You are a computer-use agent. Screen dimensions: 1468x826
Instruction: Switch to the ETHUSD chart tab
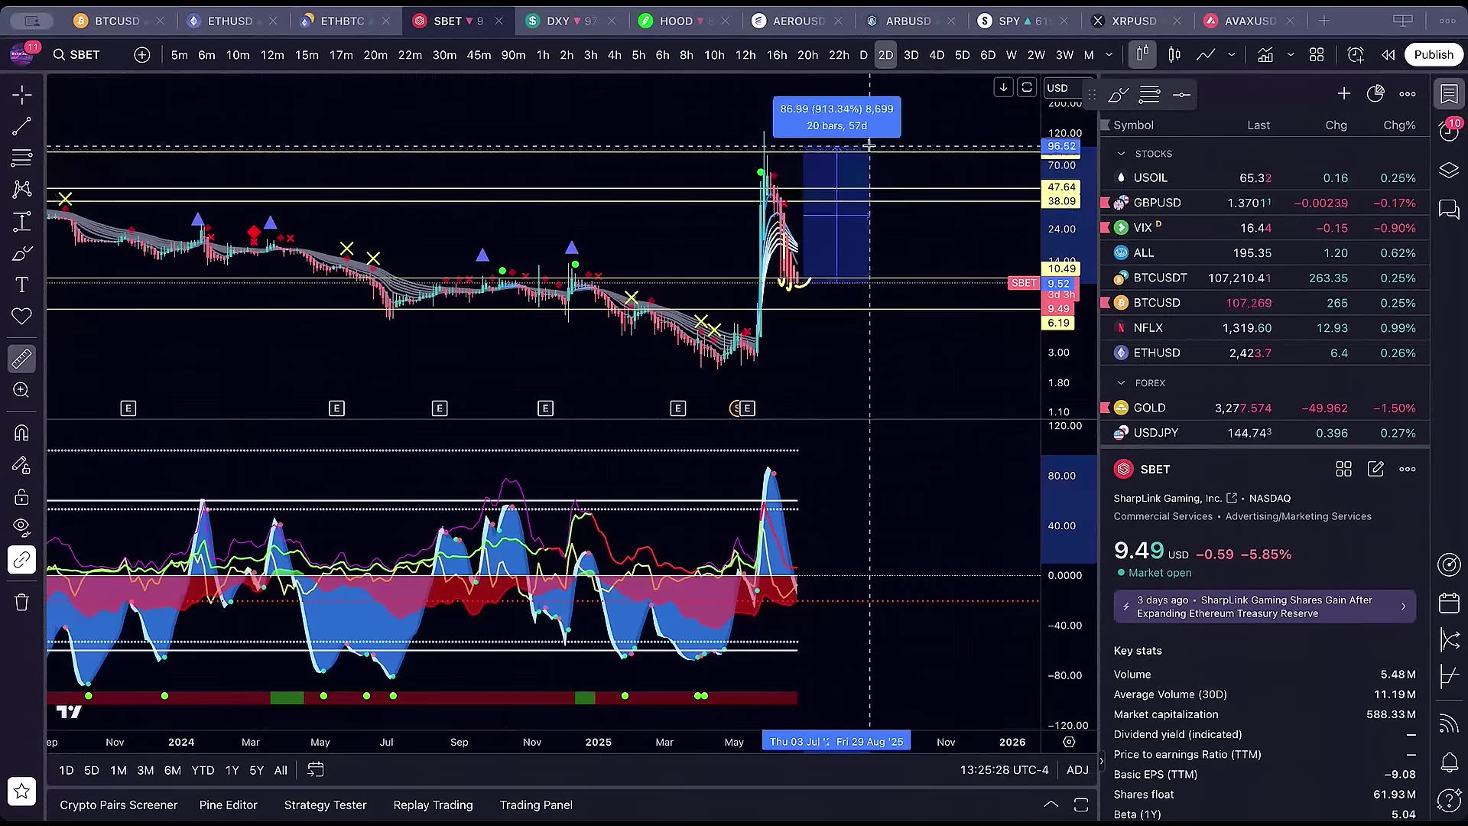coord(229,21)
